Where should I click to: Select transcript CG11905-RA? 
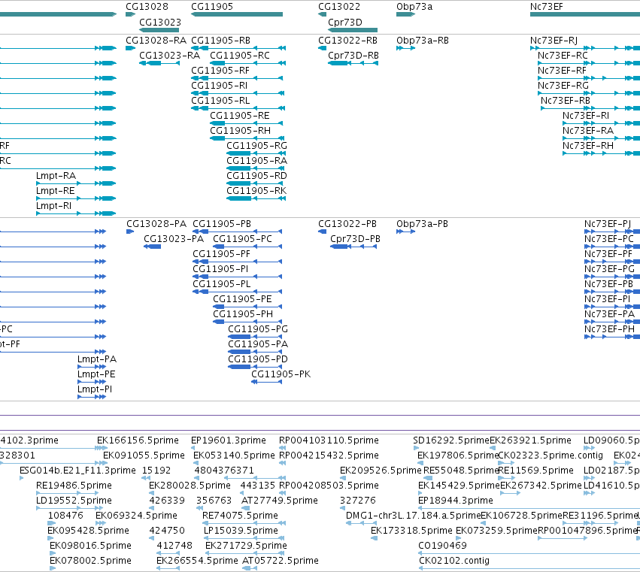click(256, 161)
